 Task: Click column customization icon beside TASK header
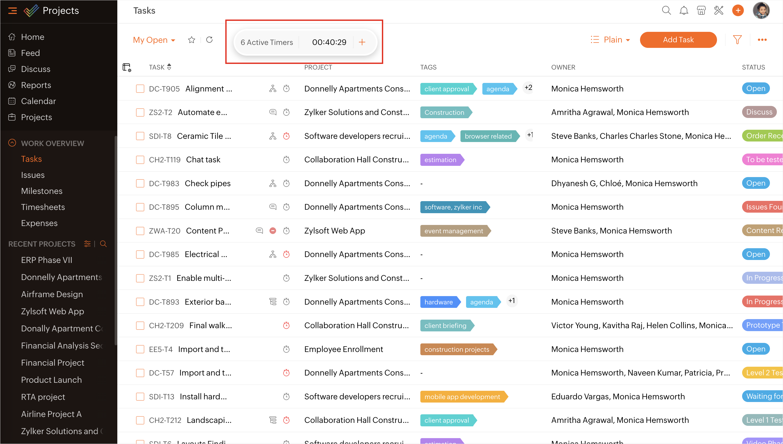pyautogui.click(x=127, y=67)
